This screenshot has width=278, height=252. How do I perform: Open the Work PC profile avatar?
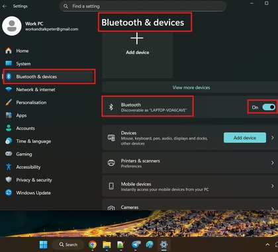coord(12,26)
